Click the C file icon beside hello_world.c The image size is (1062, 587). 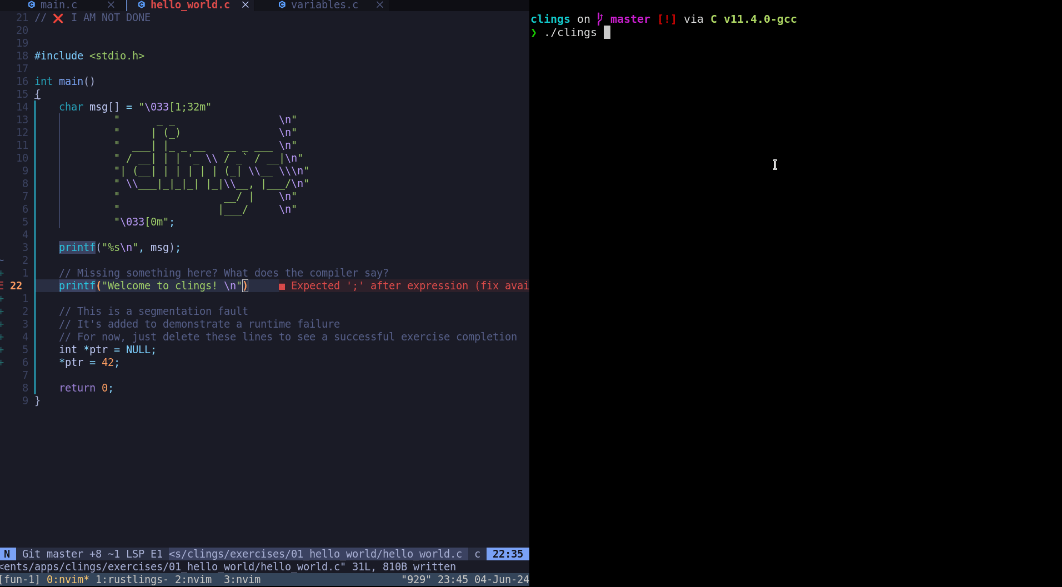[142, 5]
